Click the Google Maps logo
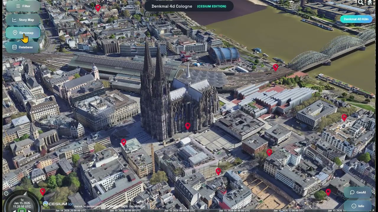This screenshot has width=378, height=212. click(x=116, y=206)
